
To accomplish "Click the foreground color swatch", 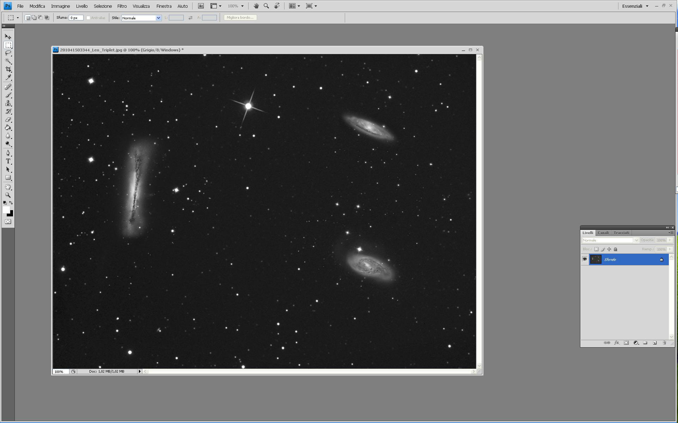I will click(x=6, y=210).
